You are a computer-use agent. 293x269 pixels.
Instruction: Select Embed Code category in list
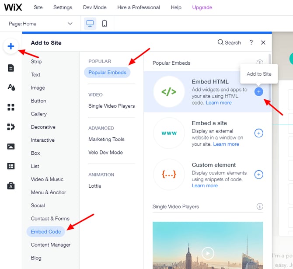click(45, 231)
